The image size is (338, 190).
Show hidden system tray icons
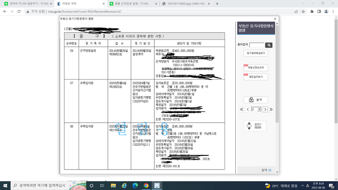[302, 186]
